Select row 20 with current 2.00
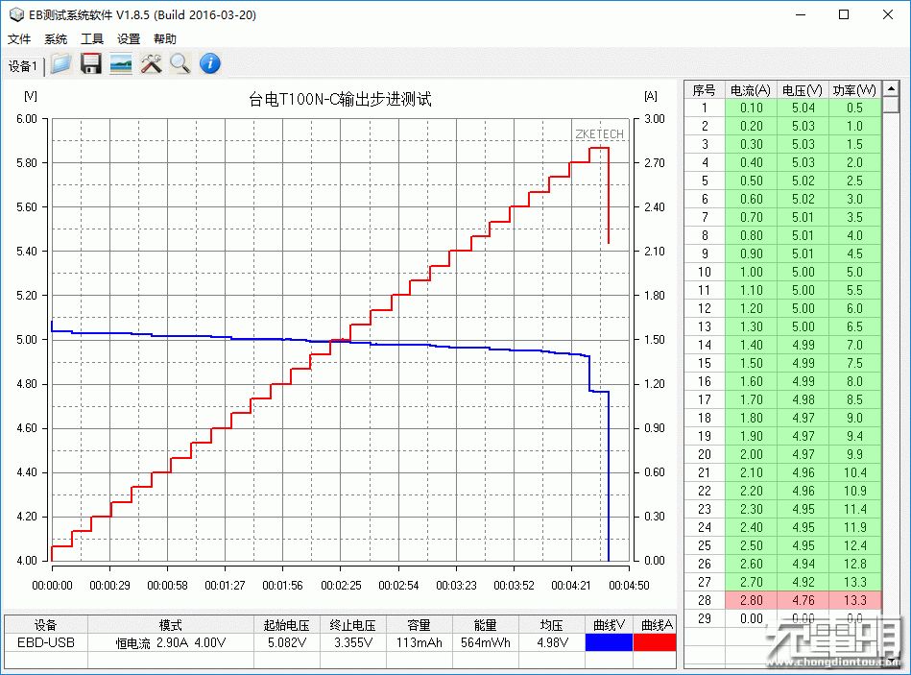 (x=783, y=454)
